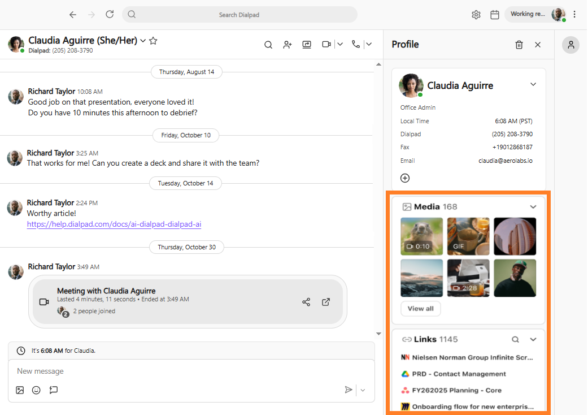Click in the New message field

191,371
